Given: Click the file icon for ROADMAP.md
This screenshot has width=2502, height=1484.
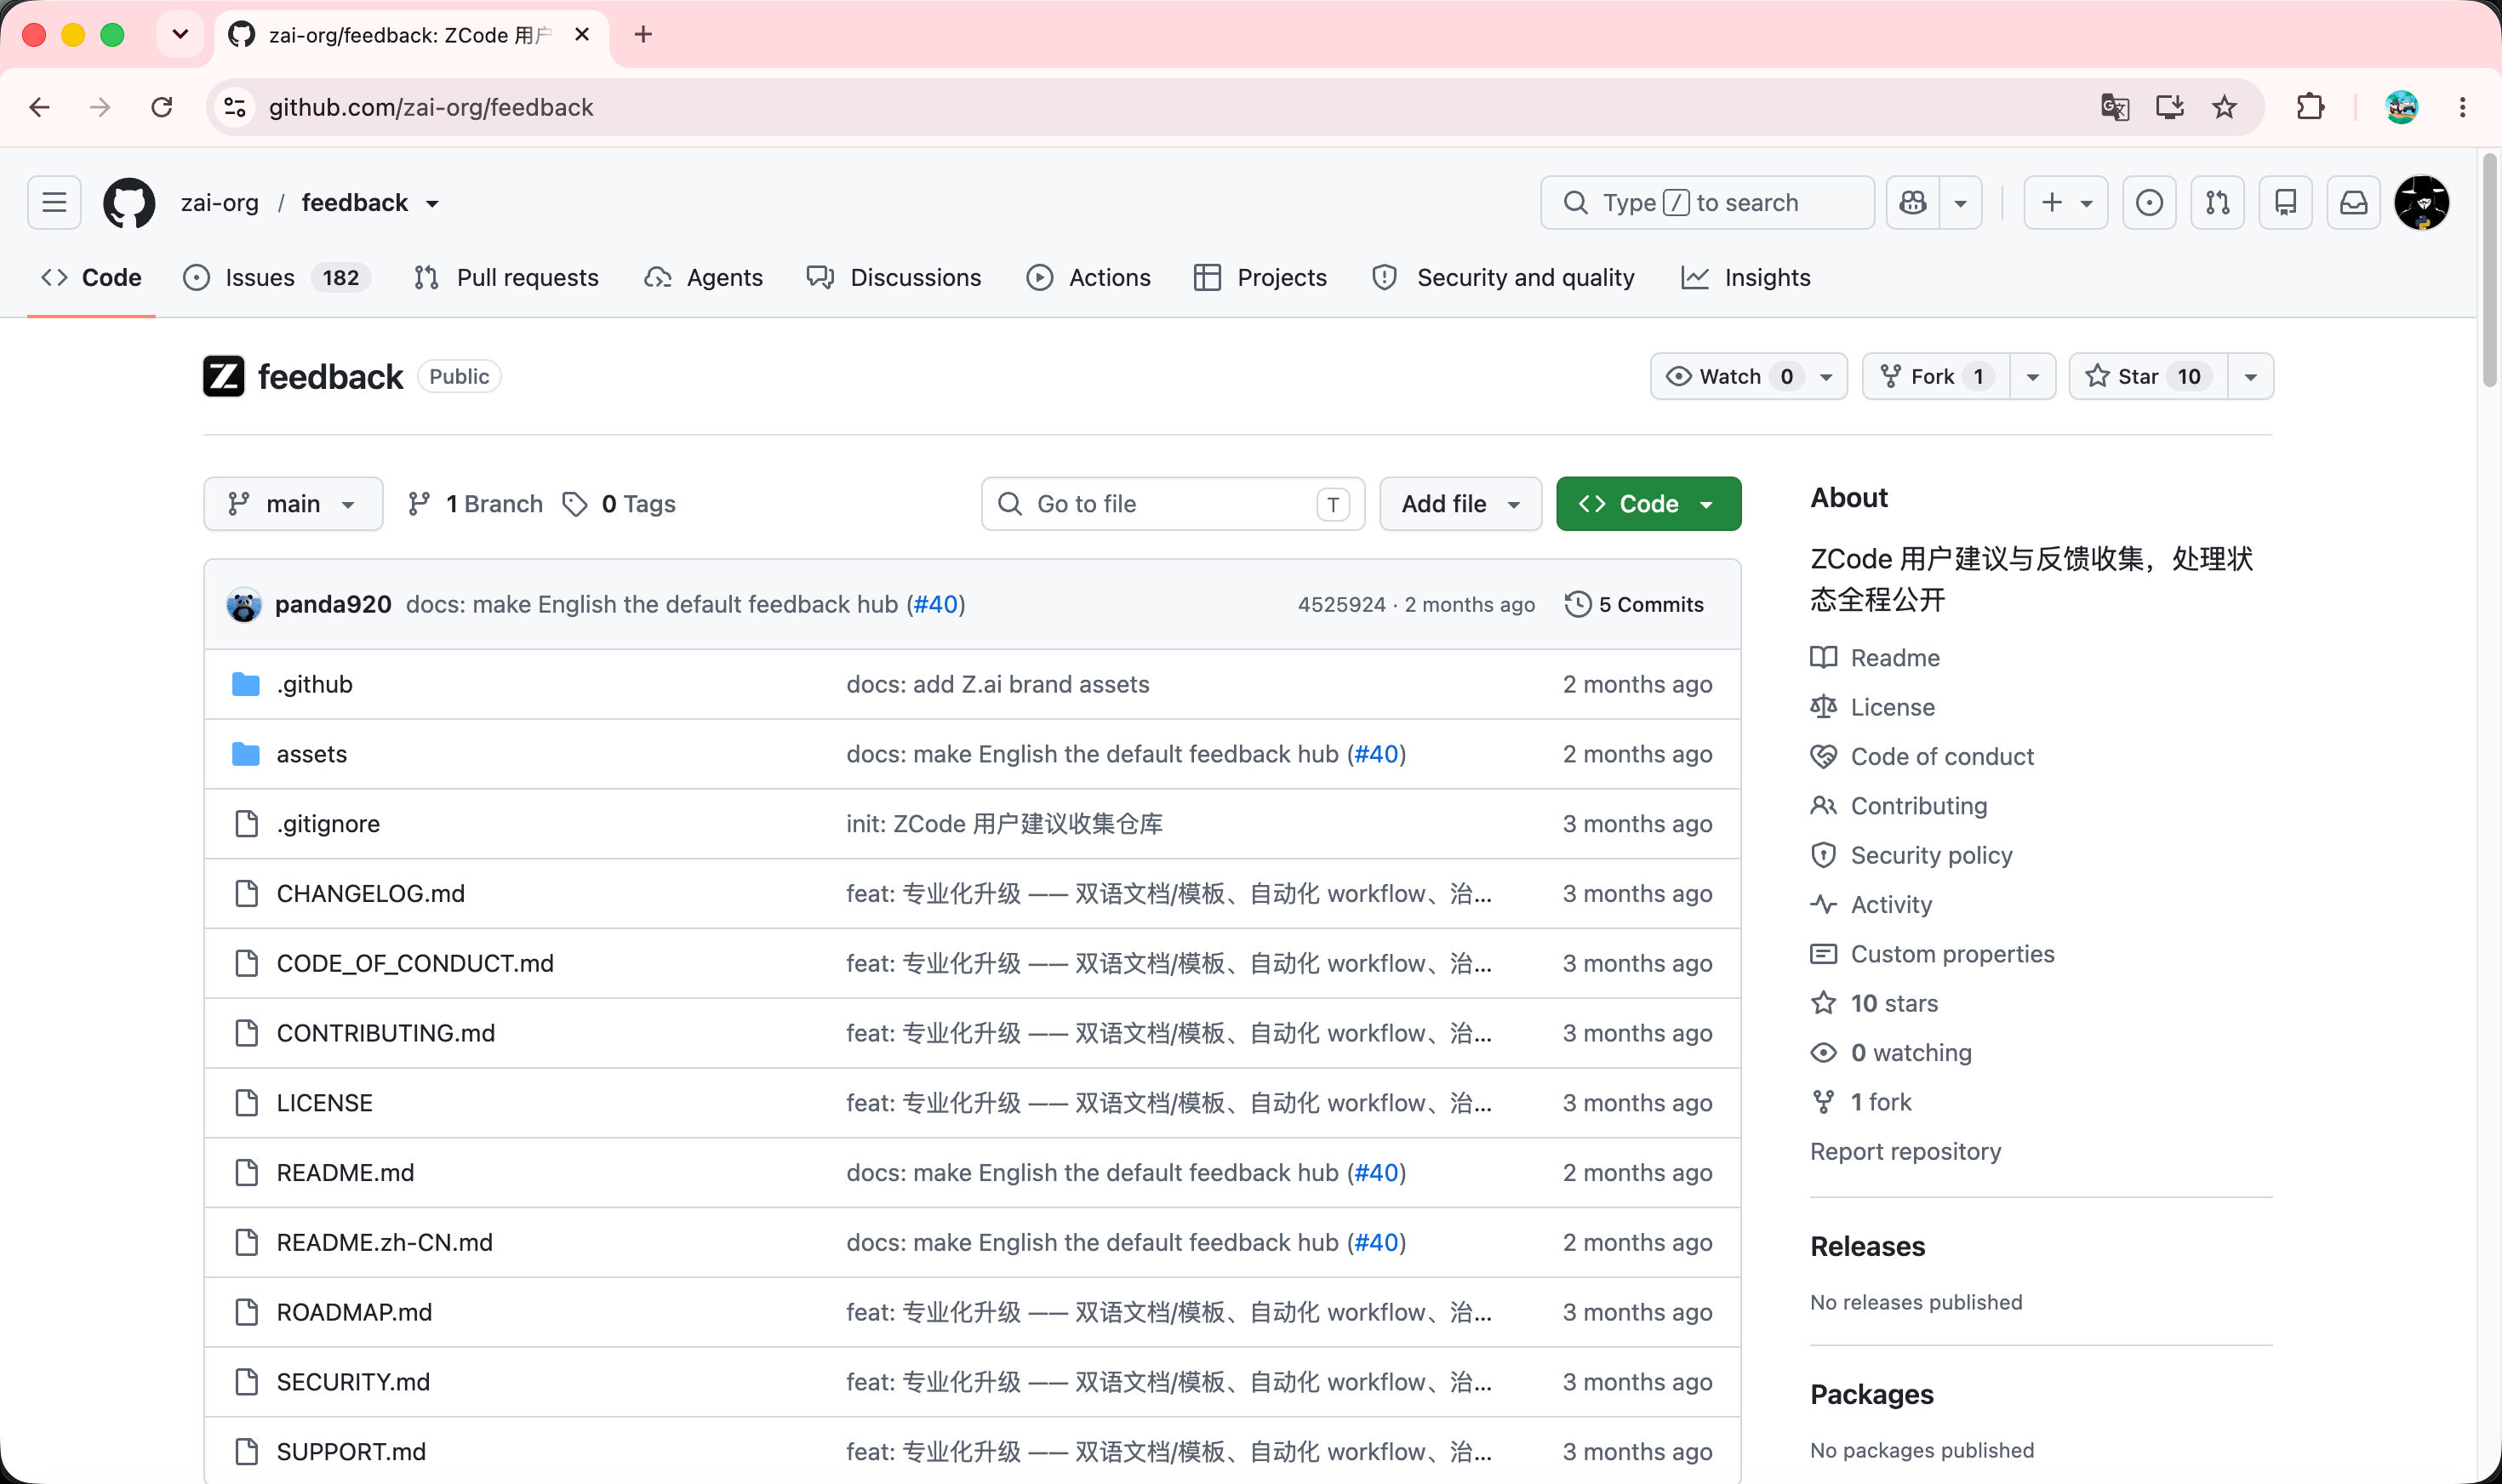Looking at the screenshot, I should 246,1312.
